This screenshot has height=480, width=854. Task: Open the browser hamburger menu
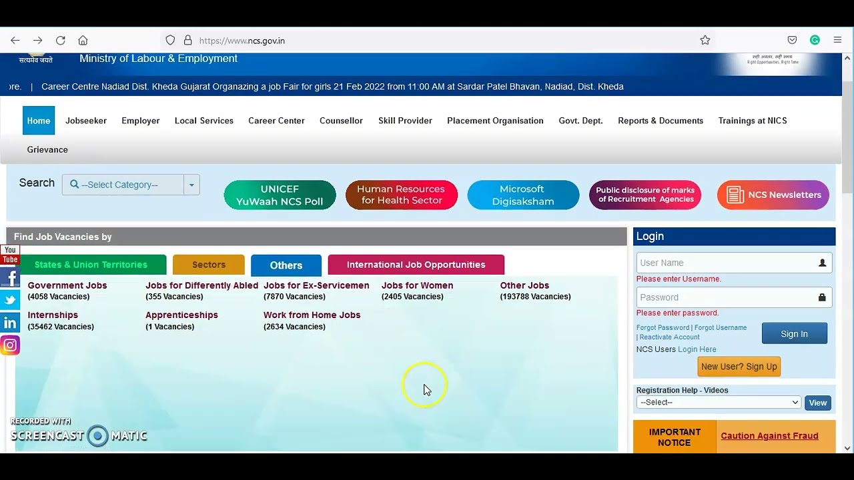[x=837, y=41]
